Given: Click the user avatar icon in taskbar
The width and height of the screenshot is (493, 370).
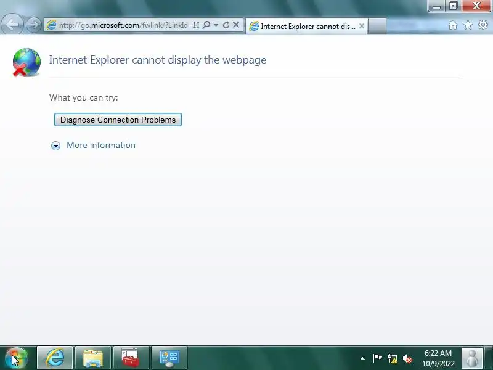Looking at the screenshot, I should 471,358.
